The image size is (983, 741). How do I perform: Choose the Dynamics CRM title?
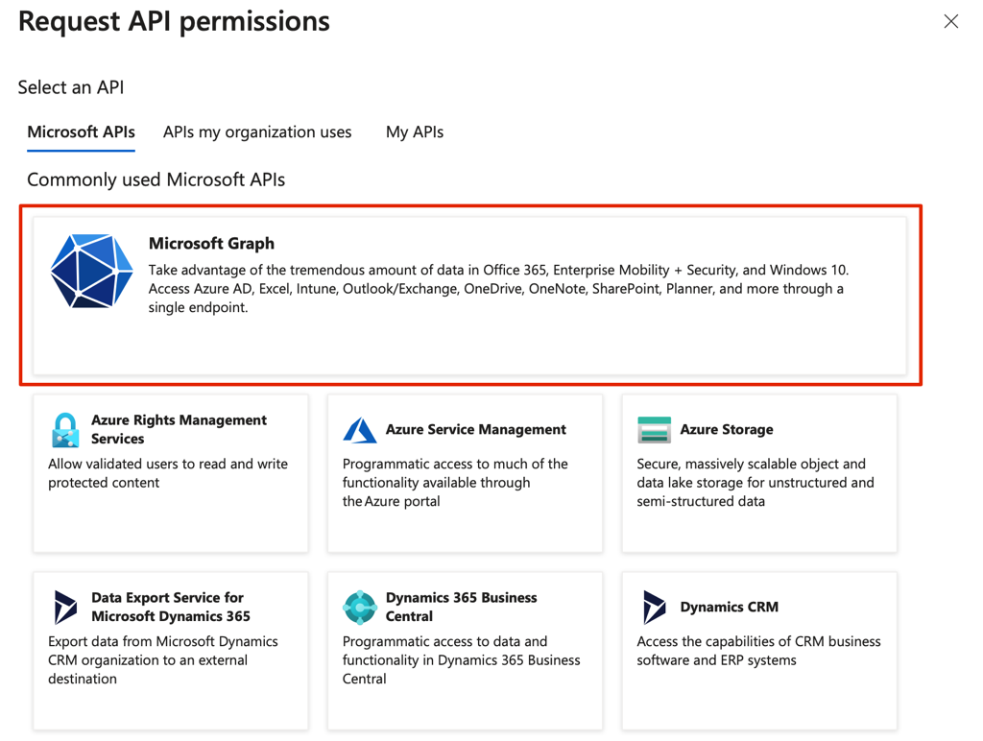tap(730, 607)
